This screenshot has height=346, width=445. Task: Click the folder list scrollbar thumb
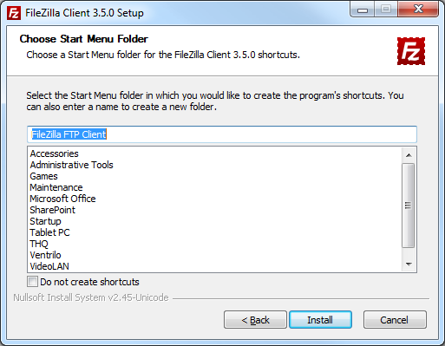(409, 206)
